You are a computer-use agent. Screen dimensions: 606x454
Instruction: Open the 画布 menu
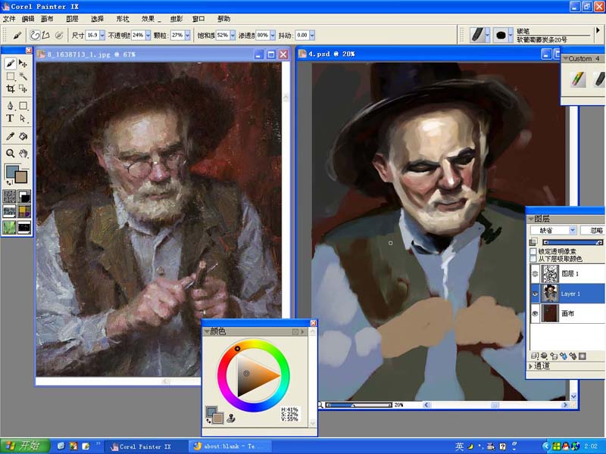click(47, 18)
